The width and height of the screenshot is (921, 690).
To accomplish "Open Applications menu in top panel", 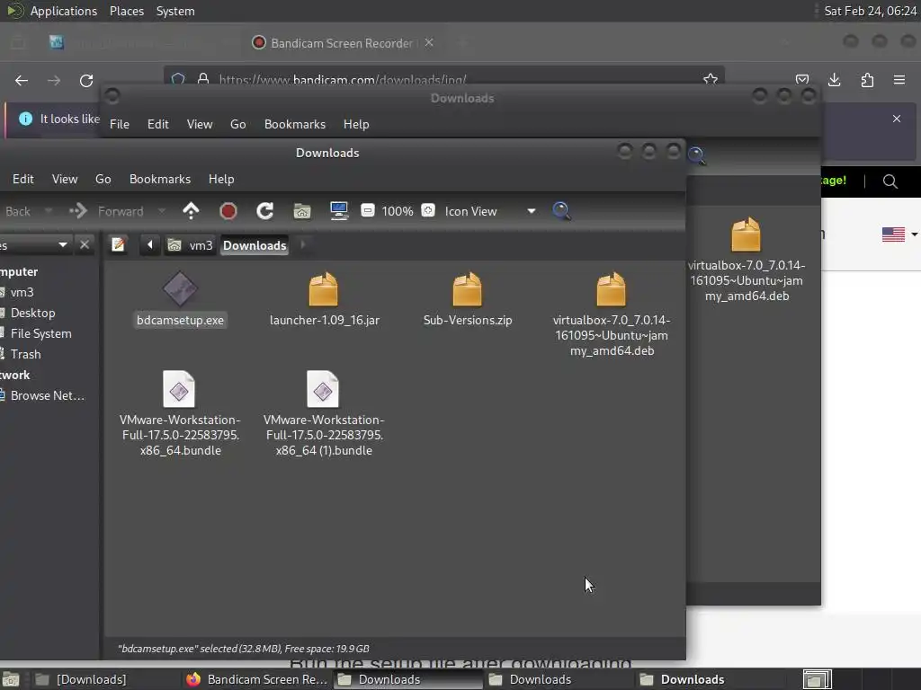I will 64,11.
